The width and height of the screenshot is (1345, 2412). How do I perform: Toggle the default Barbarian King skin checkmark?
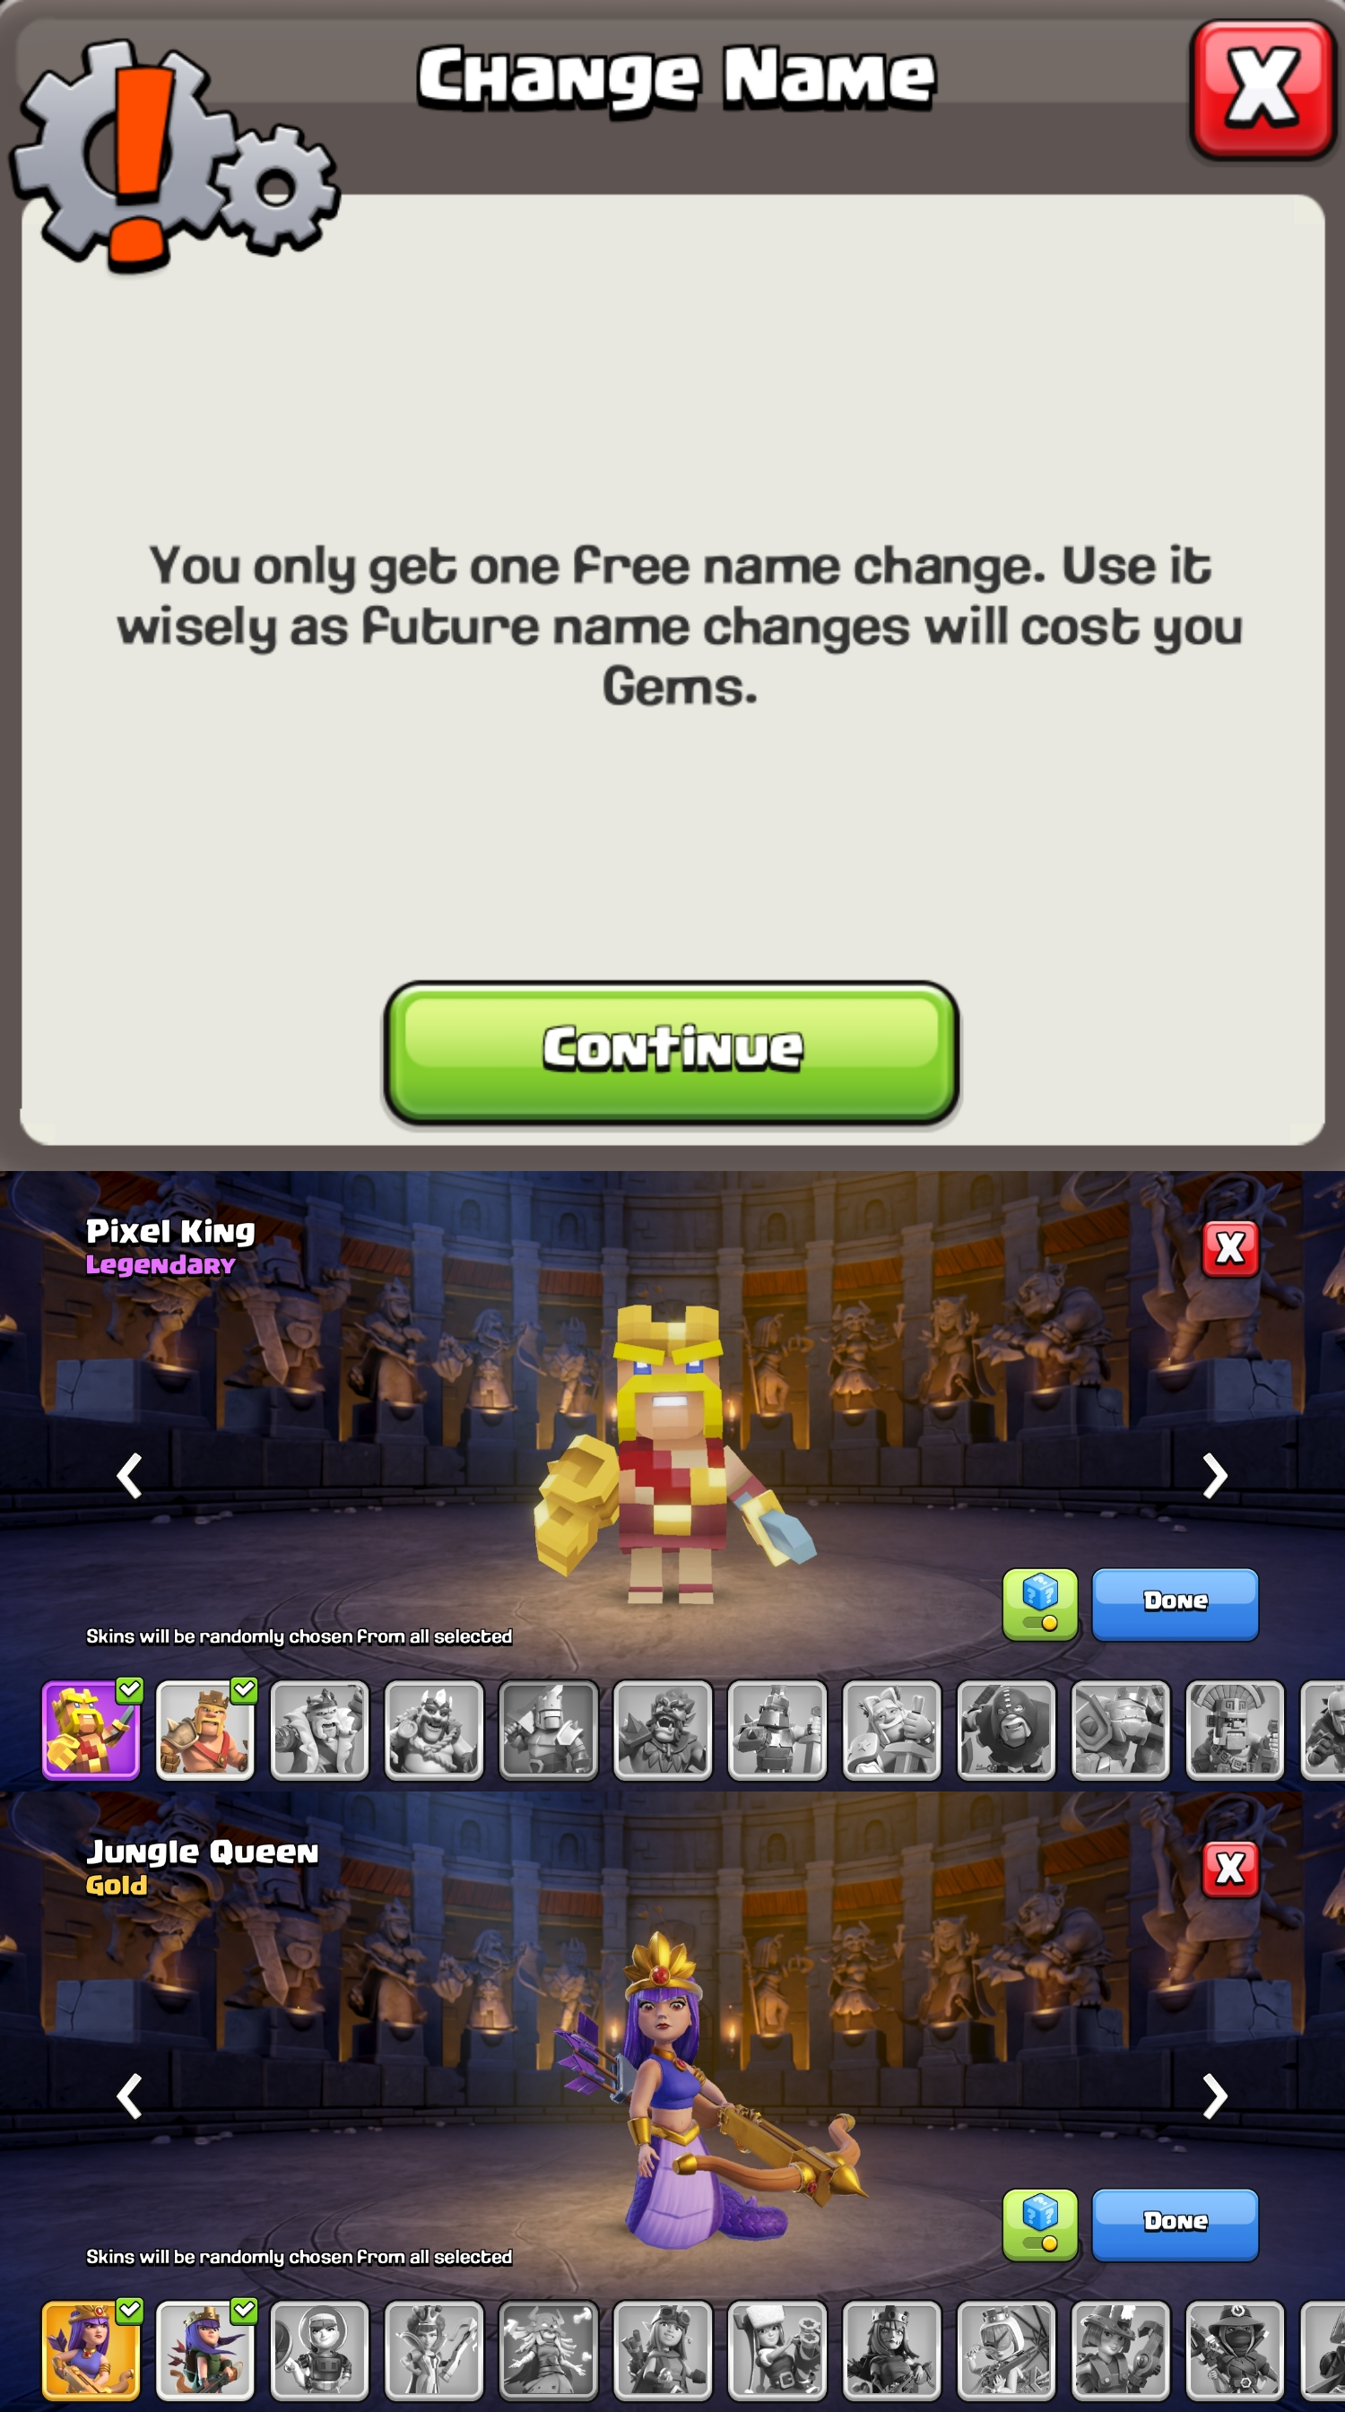click(x=245, y=1690)
